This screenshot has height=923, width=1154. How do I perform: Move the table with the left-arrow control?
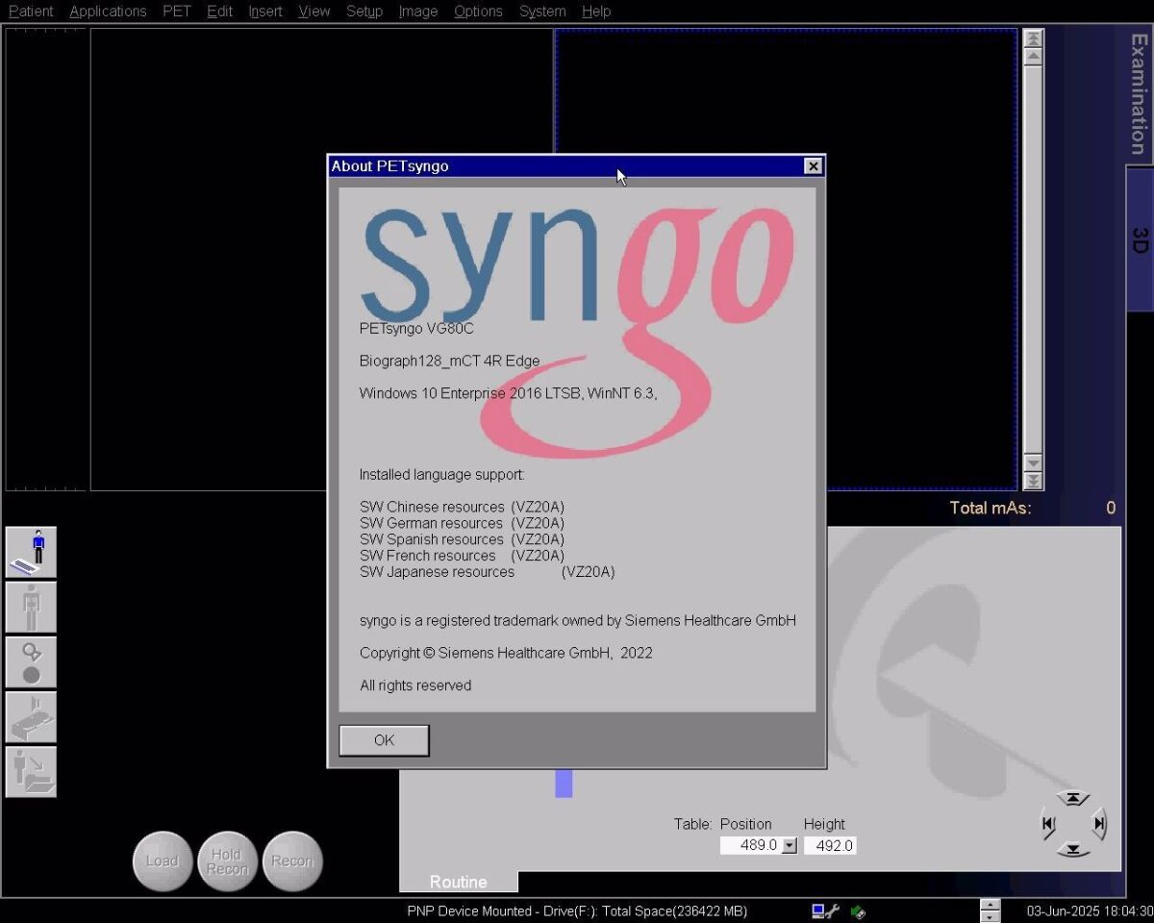[x=1048, y=823]
